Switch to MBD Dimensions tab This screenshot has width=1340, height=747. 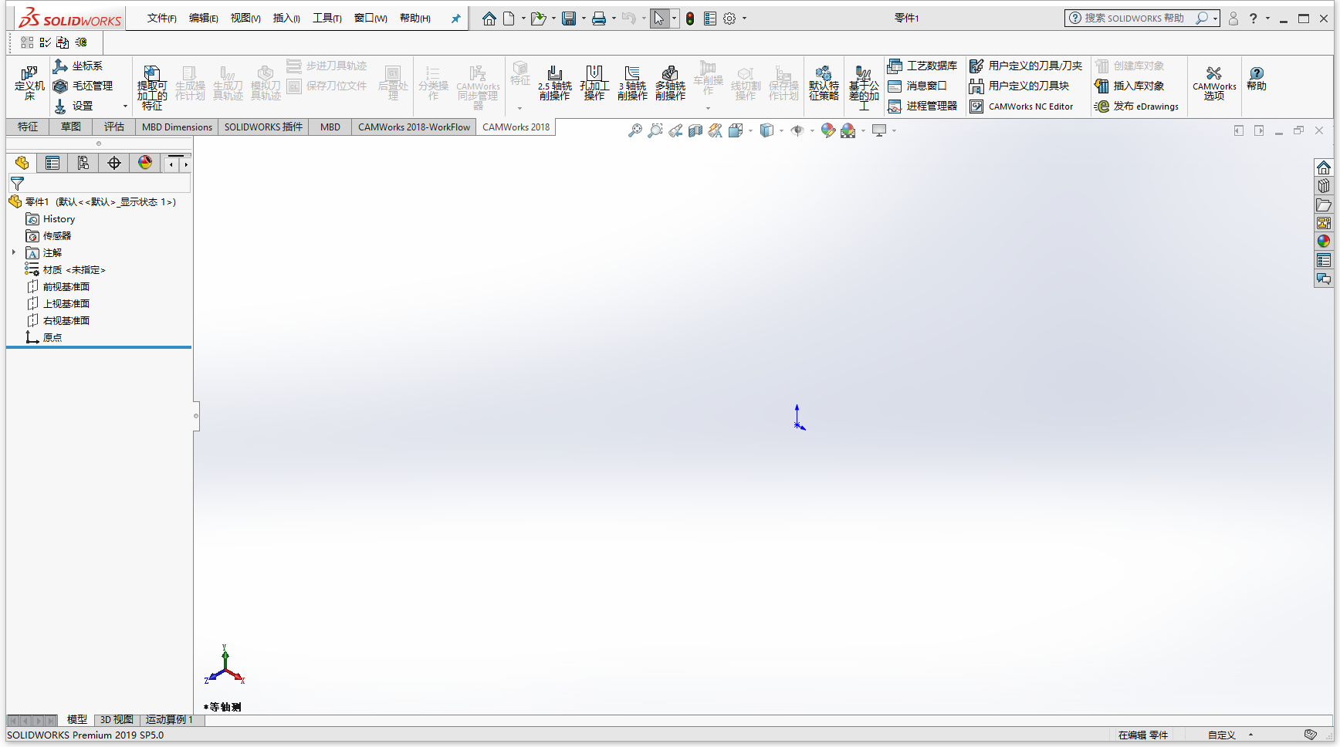click(x=177, y=127)
